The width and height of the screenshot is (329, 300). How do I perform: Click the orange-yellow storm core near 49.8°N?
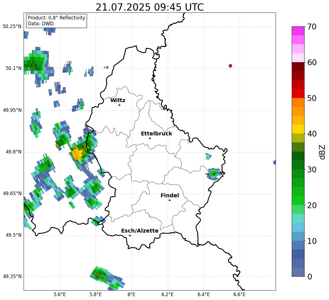[x=77, y=154]
